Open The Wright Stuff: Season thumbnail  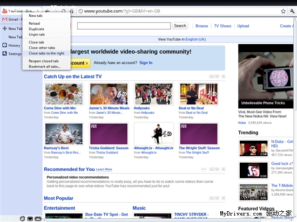point(199,134)
